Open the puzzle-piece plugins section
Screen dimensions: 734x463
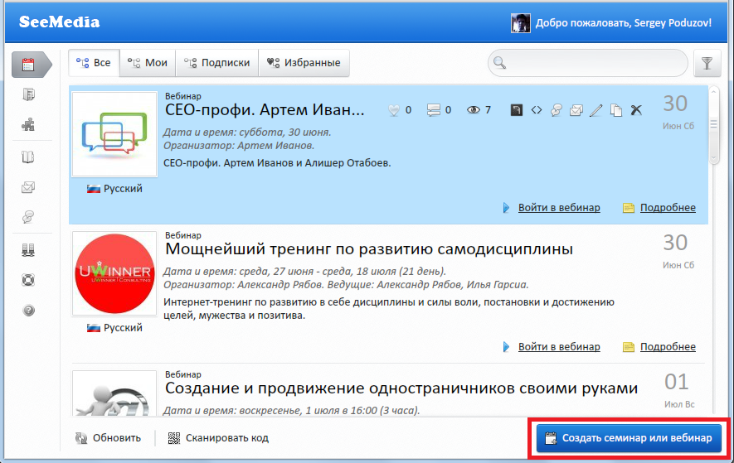pyautogui.click(x=28, y=125)
